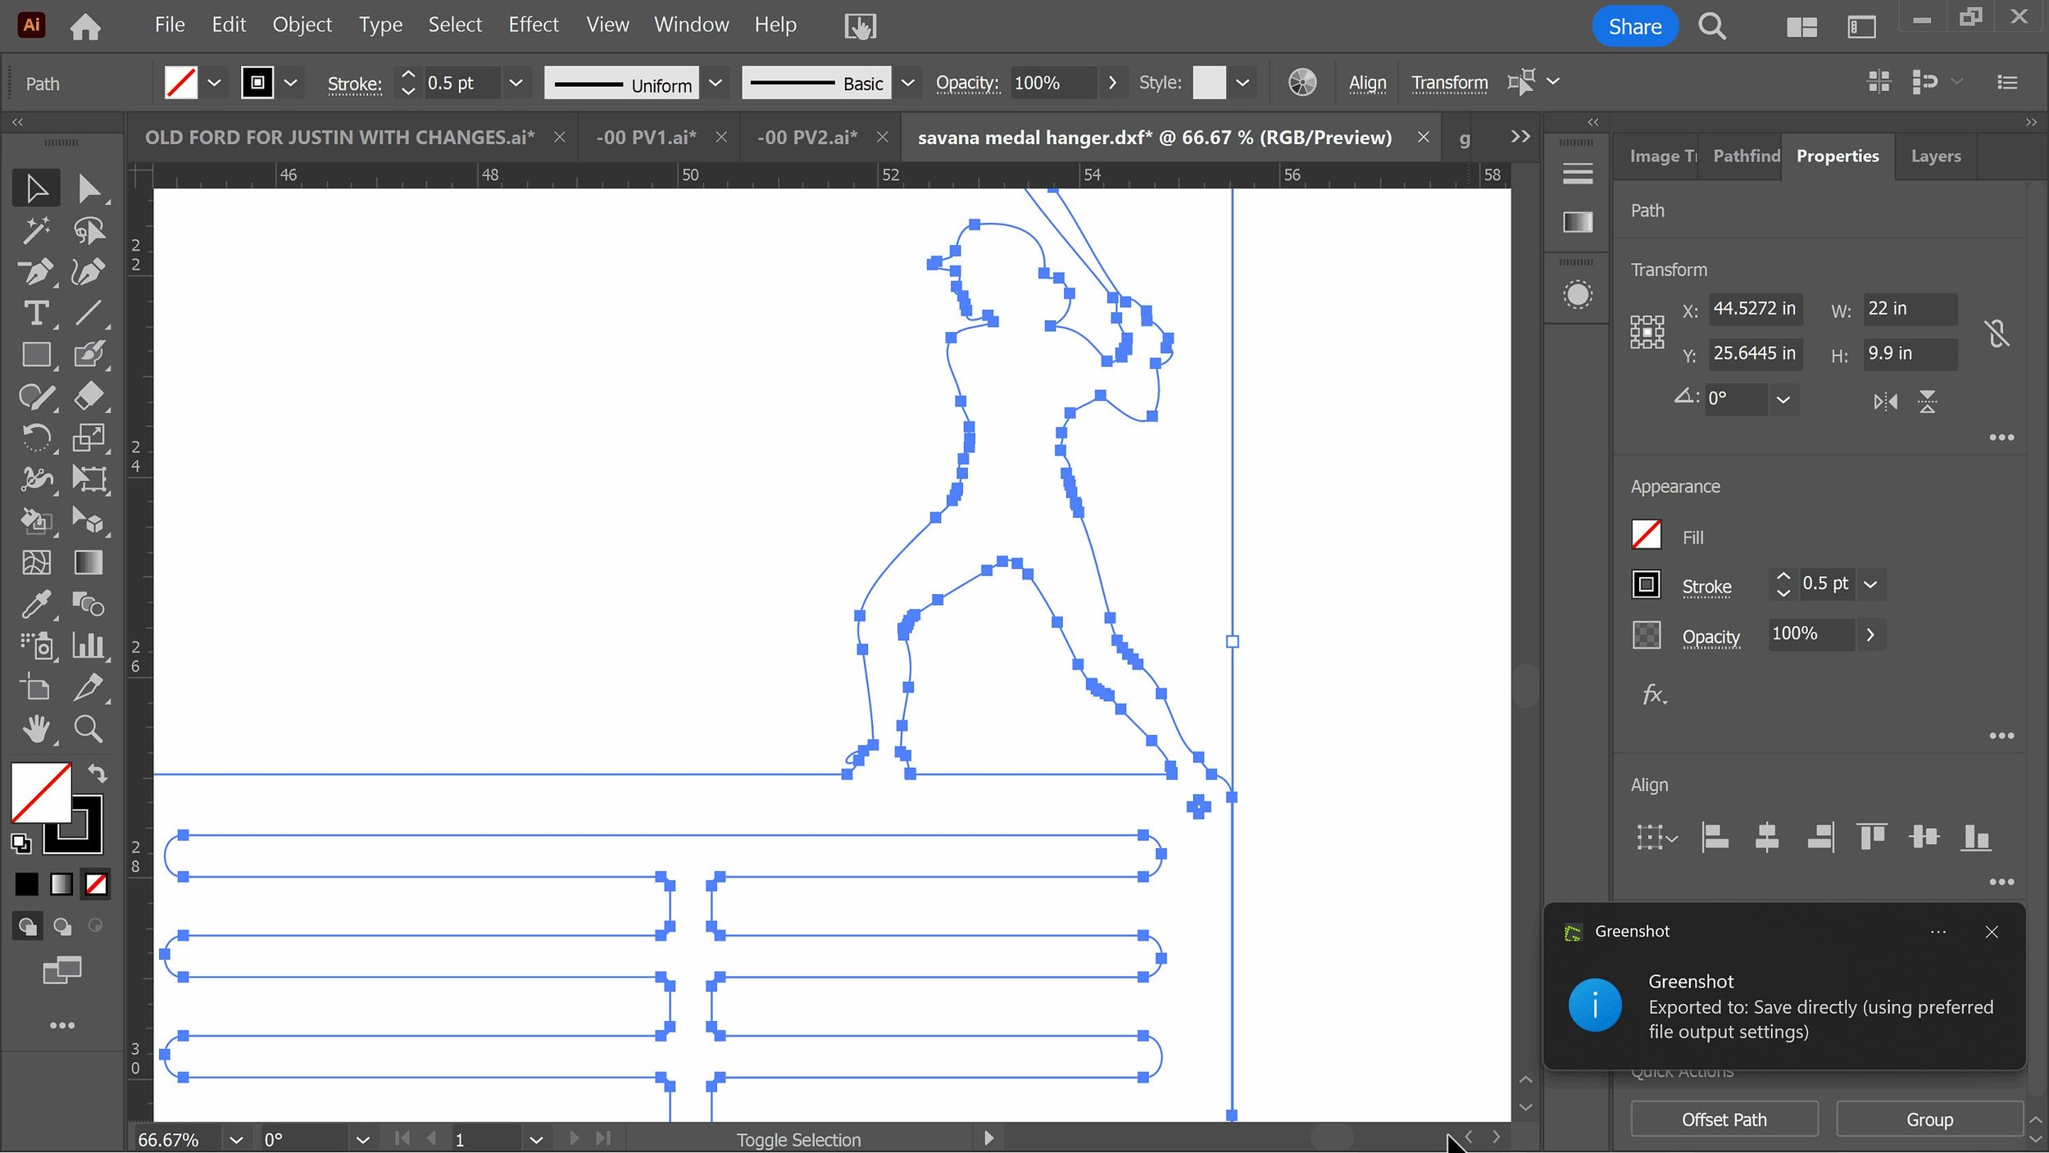The image size is (2049, 1153).
Task: Open the Uniform width profile dropdown
Action: pyautogui.click(x=715, y=83)
